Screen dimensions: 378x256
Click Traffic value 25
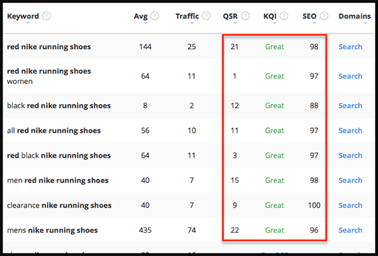click(192, 47)
